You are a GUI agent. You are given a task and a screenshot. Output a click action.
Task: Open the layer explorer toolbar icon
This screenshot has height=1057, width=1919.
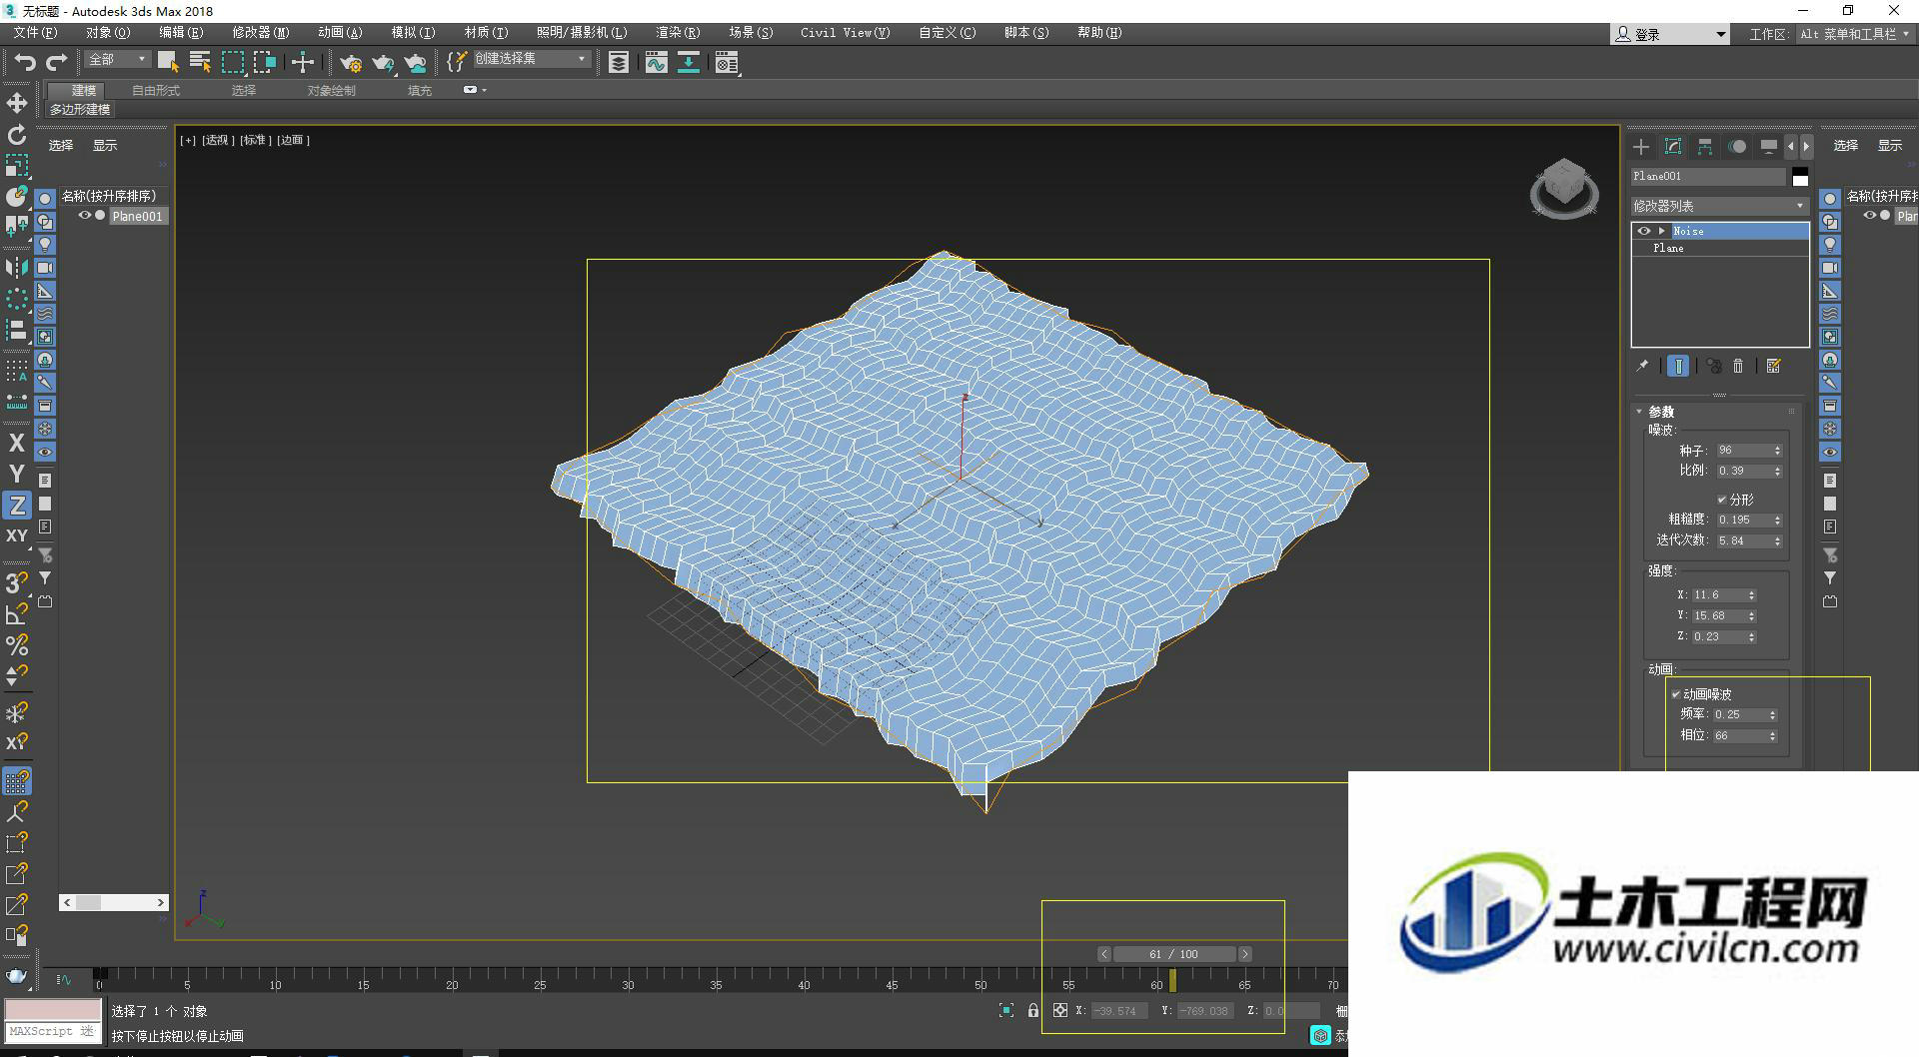coord(619,63)
